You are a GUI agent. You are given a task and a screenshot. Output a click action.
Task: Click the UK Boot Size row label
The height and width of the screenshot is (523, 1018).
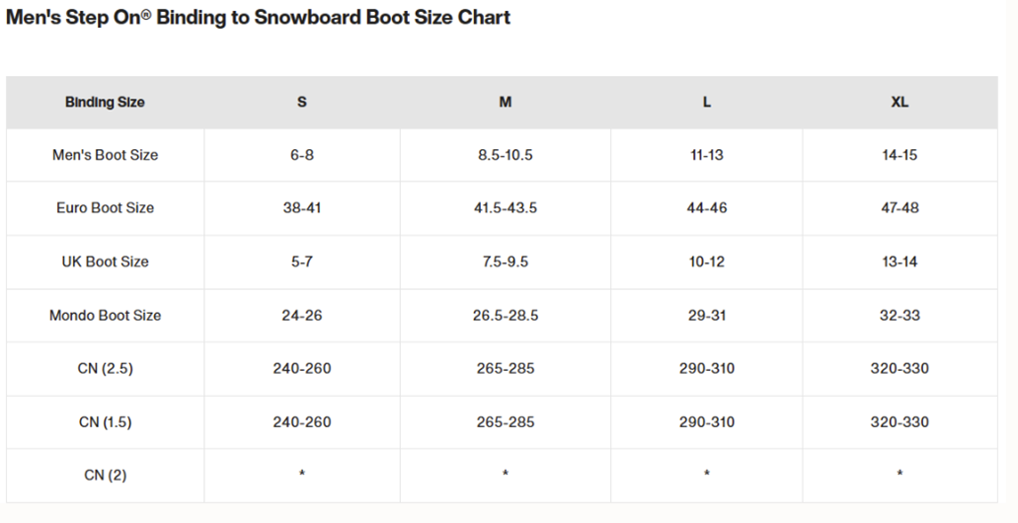[106, 261]
